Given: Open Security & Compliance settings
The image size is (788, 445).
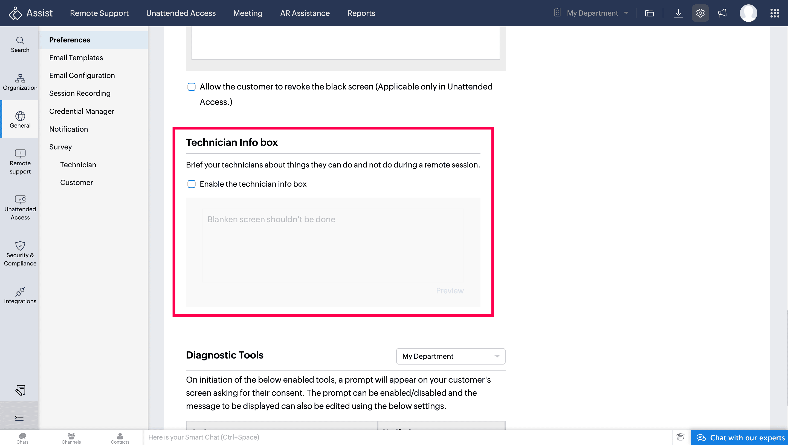Looking at the screenshot, I should point(20,254).
